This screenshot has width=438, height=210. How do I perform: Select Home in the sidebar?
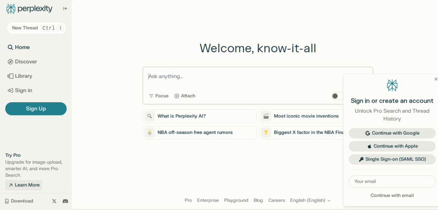point(22,47)
